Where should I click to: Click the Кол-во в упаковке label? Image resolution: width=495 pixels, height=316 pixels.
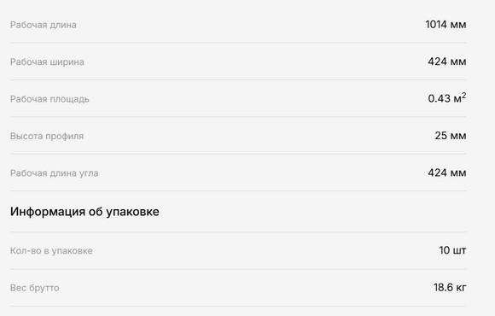51,251
